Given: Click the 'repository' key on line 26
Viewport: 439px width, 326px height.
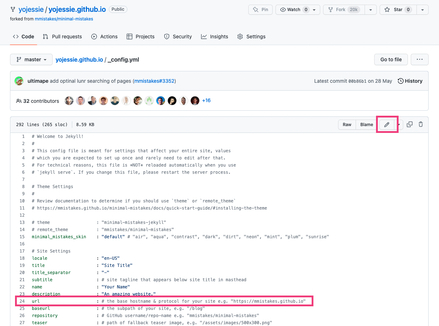Looking at the screenshot, I should [45, 316].
